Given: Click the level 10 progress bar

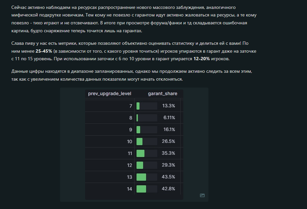Looking at the screenshot, I should (139, 141).
